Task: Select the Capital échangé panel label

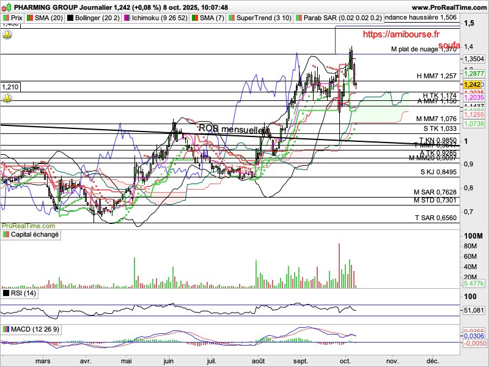Action: 35,234
